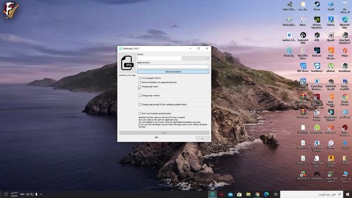Launch the Rockstar Games desktop shortcut
Viewport: 352px width, 198px height.
point(331,161)
